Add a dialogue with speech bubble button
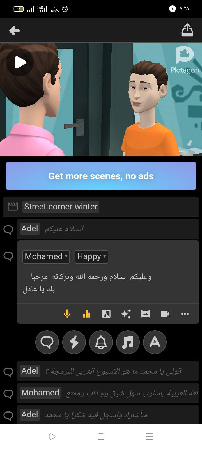This screenshot has height=449, width=202. (47, 342)
